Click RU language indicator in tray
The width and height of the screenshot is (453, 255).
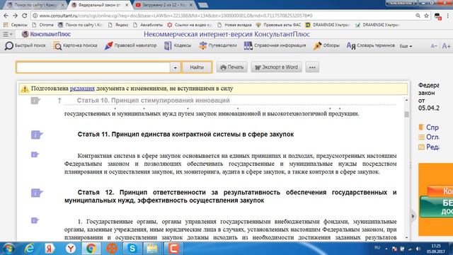pyautogui.click(x=377, y=248)
